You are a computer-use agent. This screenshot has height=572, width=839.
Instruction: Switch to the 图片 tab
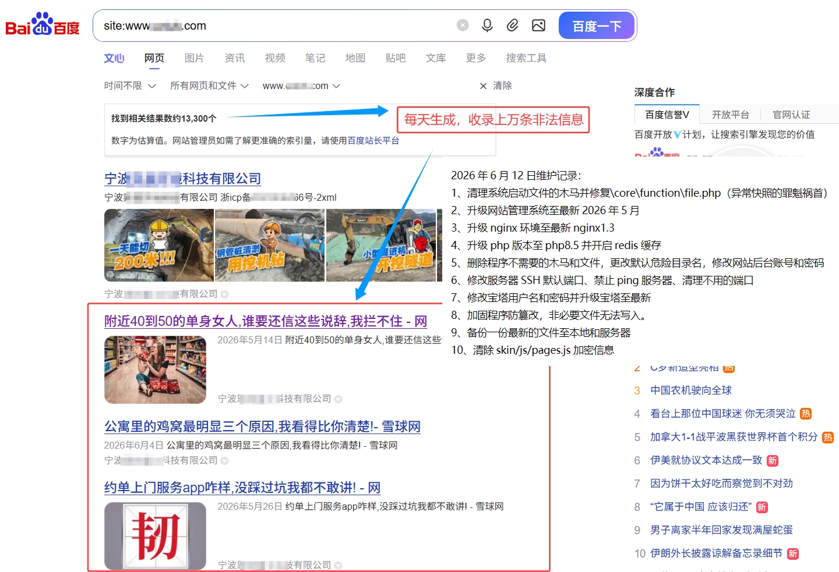(195, 58)
